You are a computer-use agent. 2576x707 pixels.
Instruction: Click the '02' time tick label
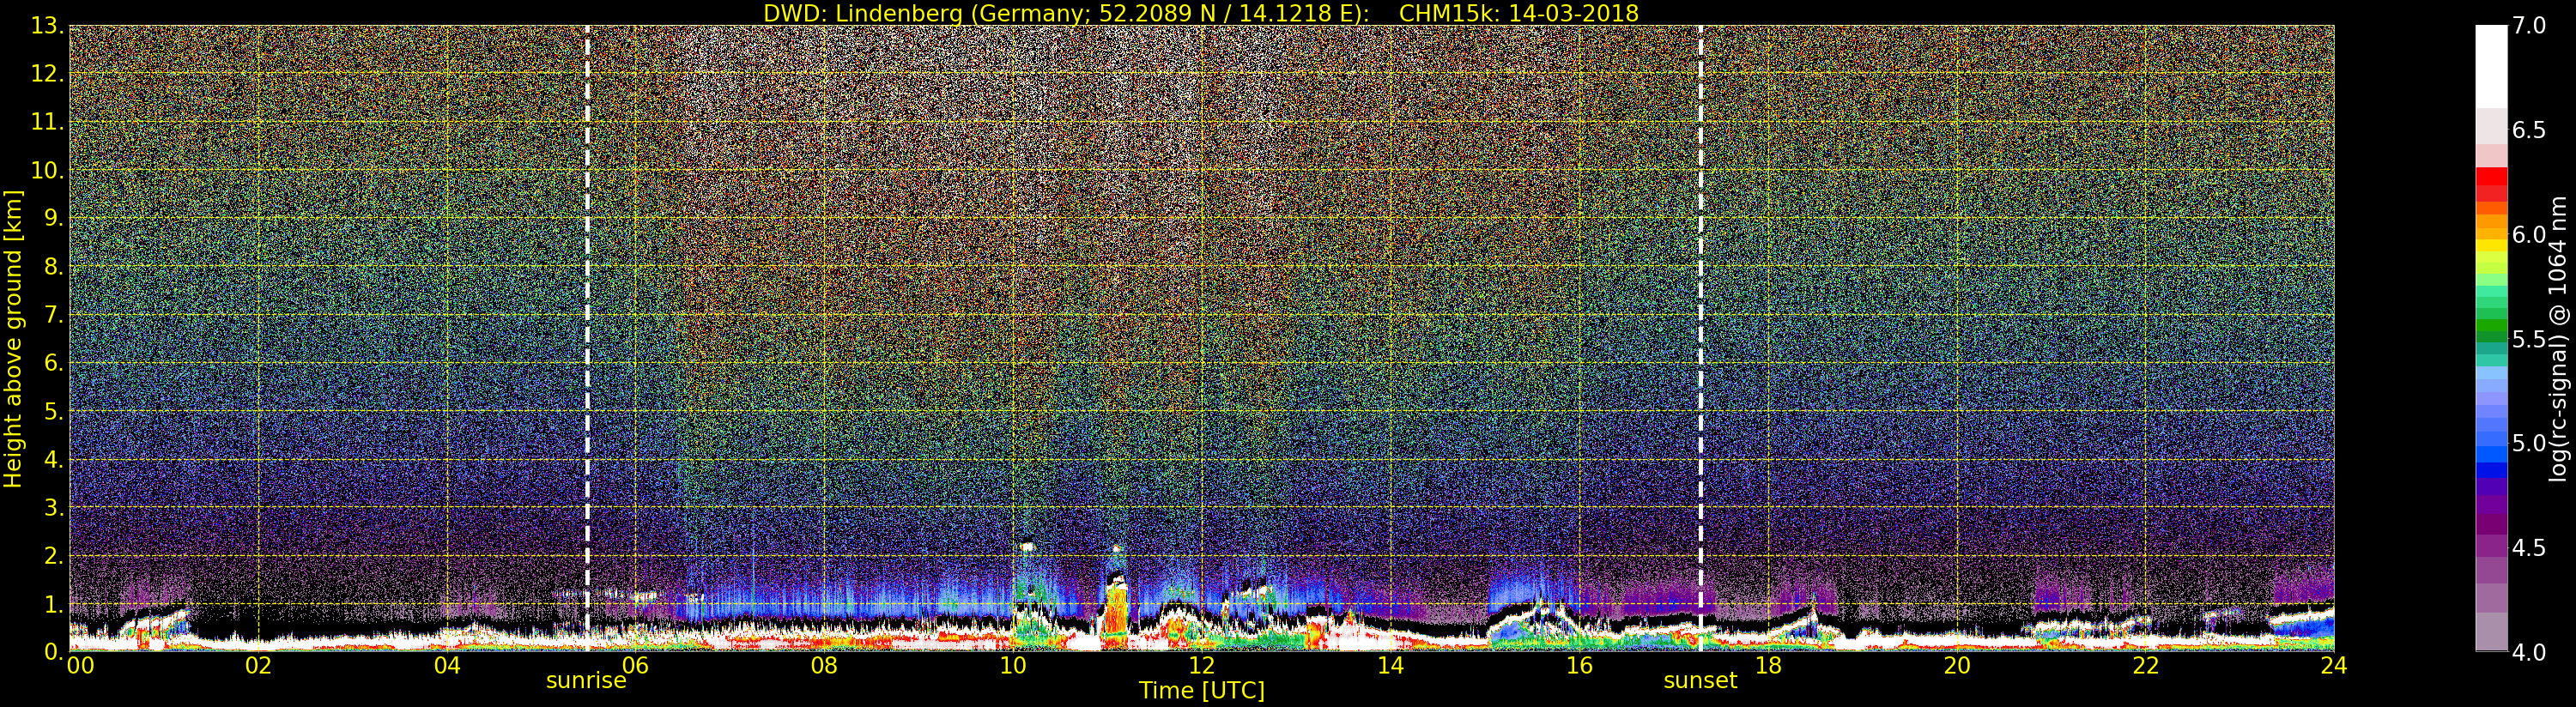coord(259,665)
